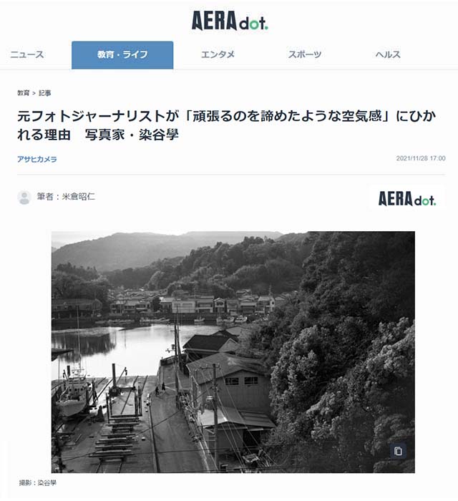The width and height of the screenshot is (458, 501).
Task: Click the 教育 breadcrumb link
Action: click(x=24, y=93)
